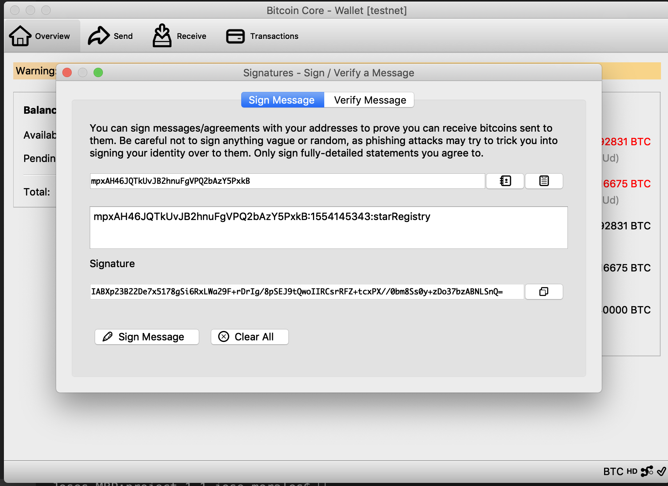Close the Signatures dialog with red button
The width and height of the screenshot is (668, 486).
coord(67,72)
